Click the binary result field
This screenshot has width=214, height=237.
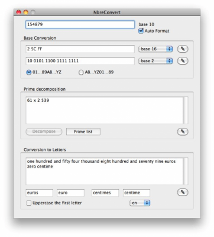(x=80, y=61)
